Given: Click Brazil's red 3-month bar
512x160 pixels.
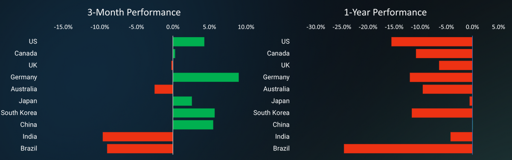Looking at the screenshot, I should click(140, 148).
